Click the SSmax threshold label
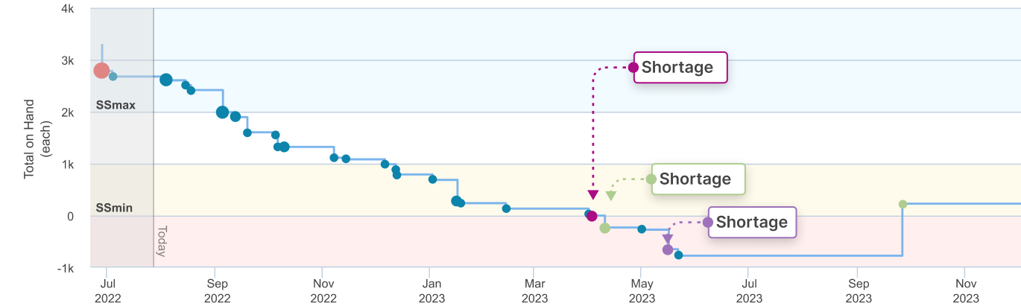 [x=116, y=105]
